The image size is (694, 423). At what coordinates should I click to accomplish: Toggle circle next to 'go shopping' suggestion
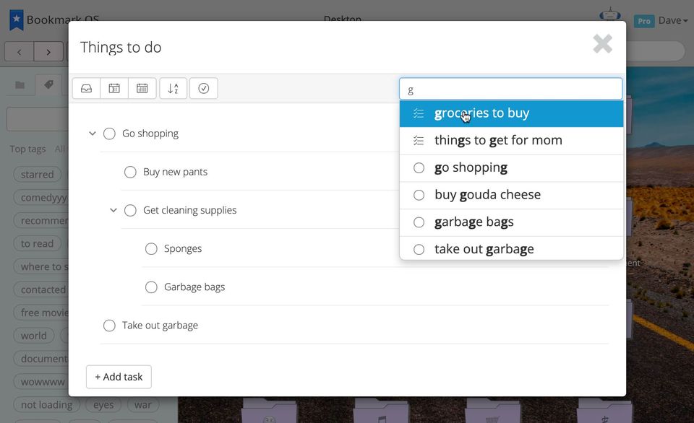[x=419, y=168]
